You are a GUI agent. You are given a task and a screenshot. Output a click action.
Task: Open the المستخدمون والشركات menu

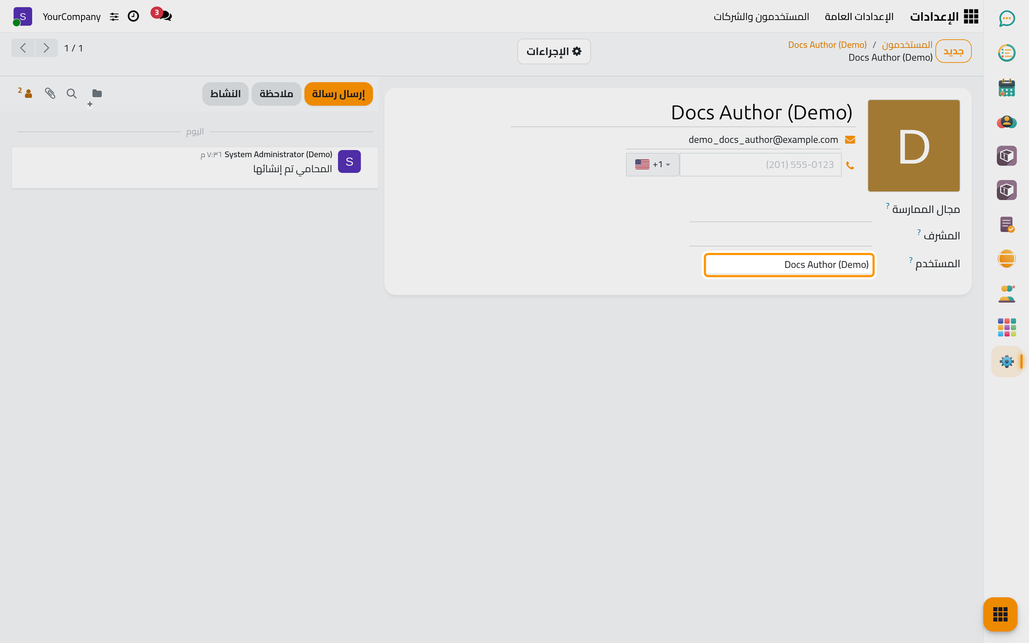coord(761,17)
